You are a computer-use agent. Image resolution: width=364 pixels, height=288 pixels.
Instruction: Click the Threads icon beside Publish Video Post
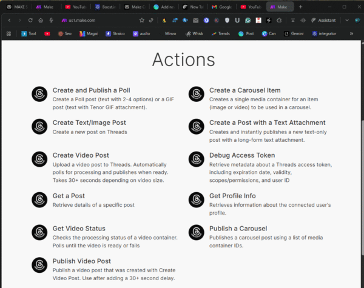39,265
